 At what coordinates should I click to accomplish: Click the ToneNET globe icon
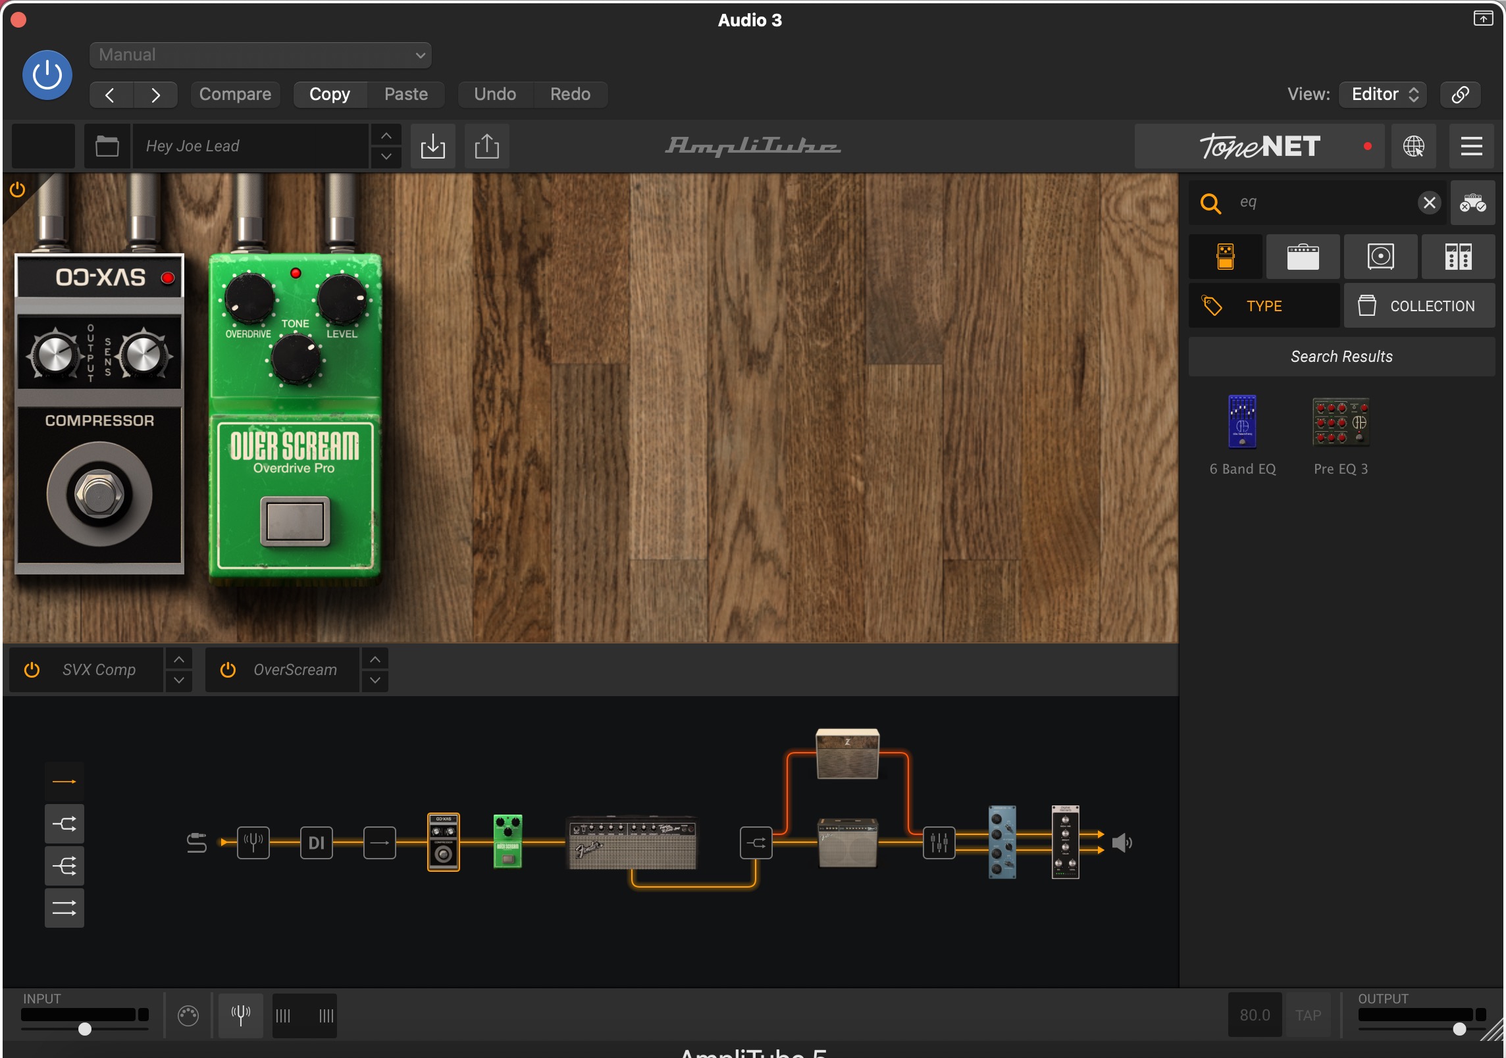tap(1414, 145)
